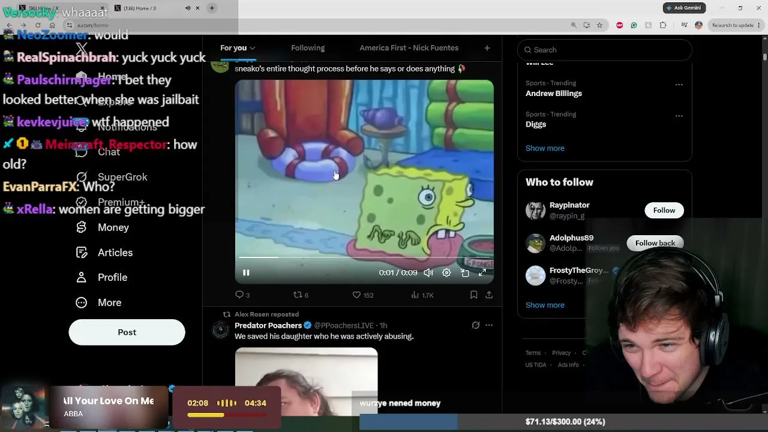Repost the sneako post
This screenshot has width=768, height=432.
301,295
